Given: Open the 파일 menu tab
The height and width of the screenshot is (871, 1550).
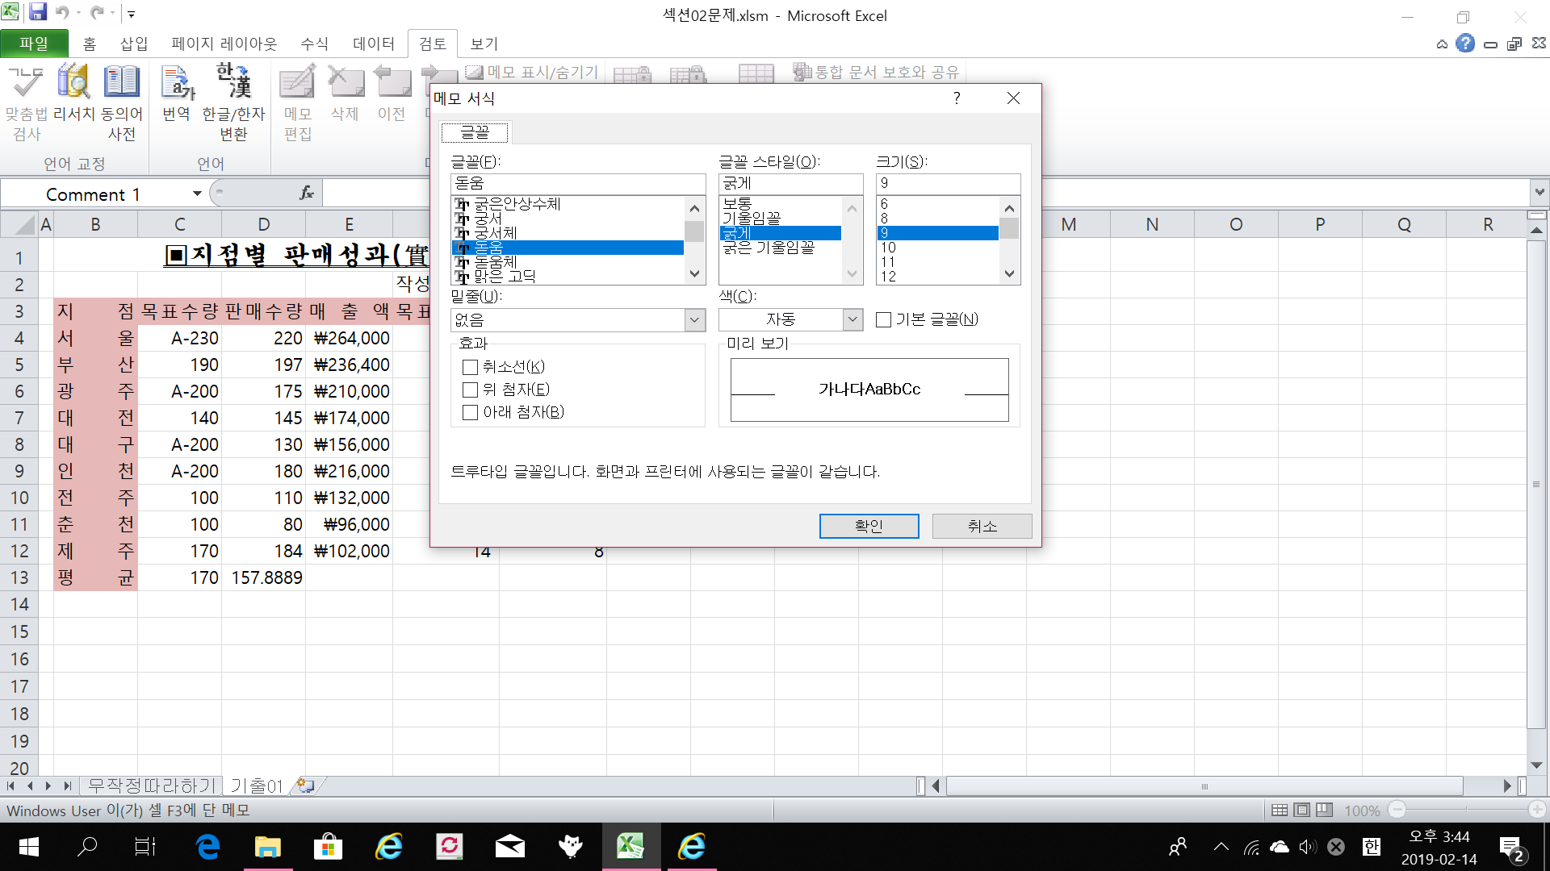Looking at the screenshot, I should click(34, 44).
